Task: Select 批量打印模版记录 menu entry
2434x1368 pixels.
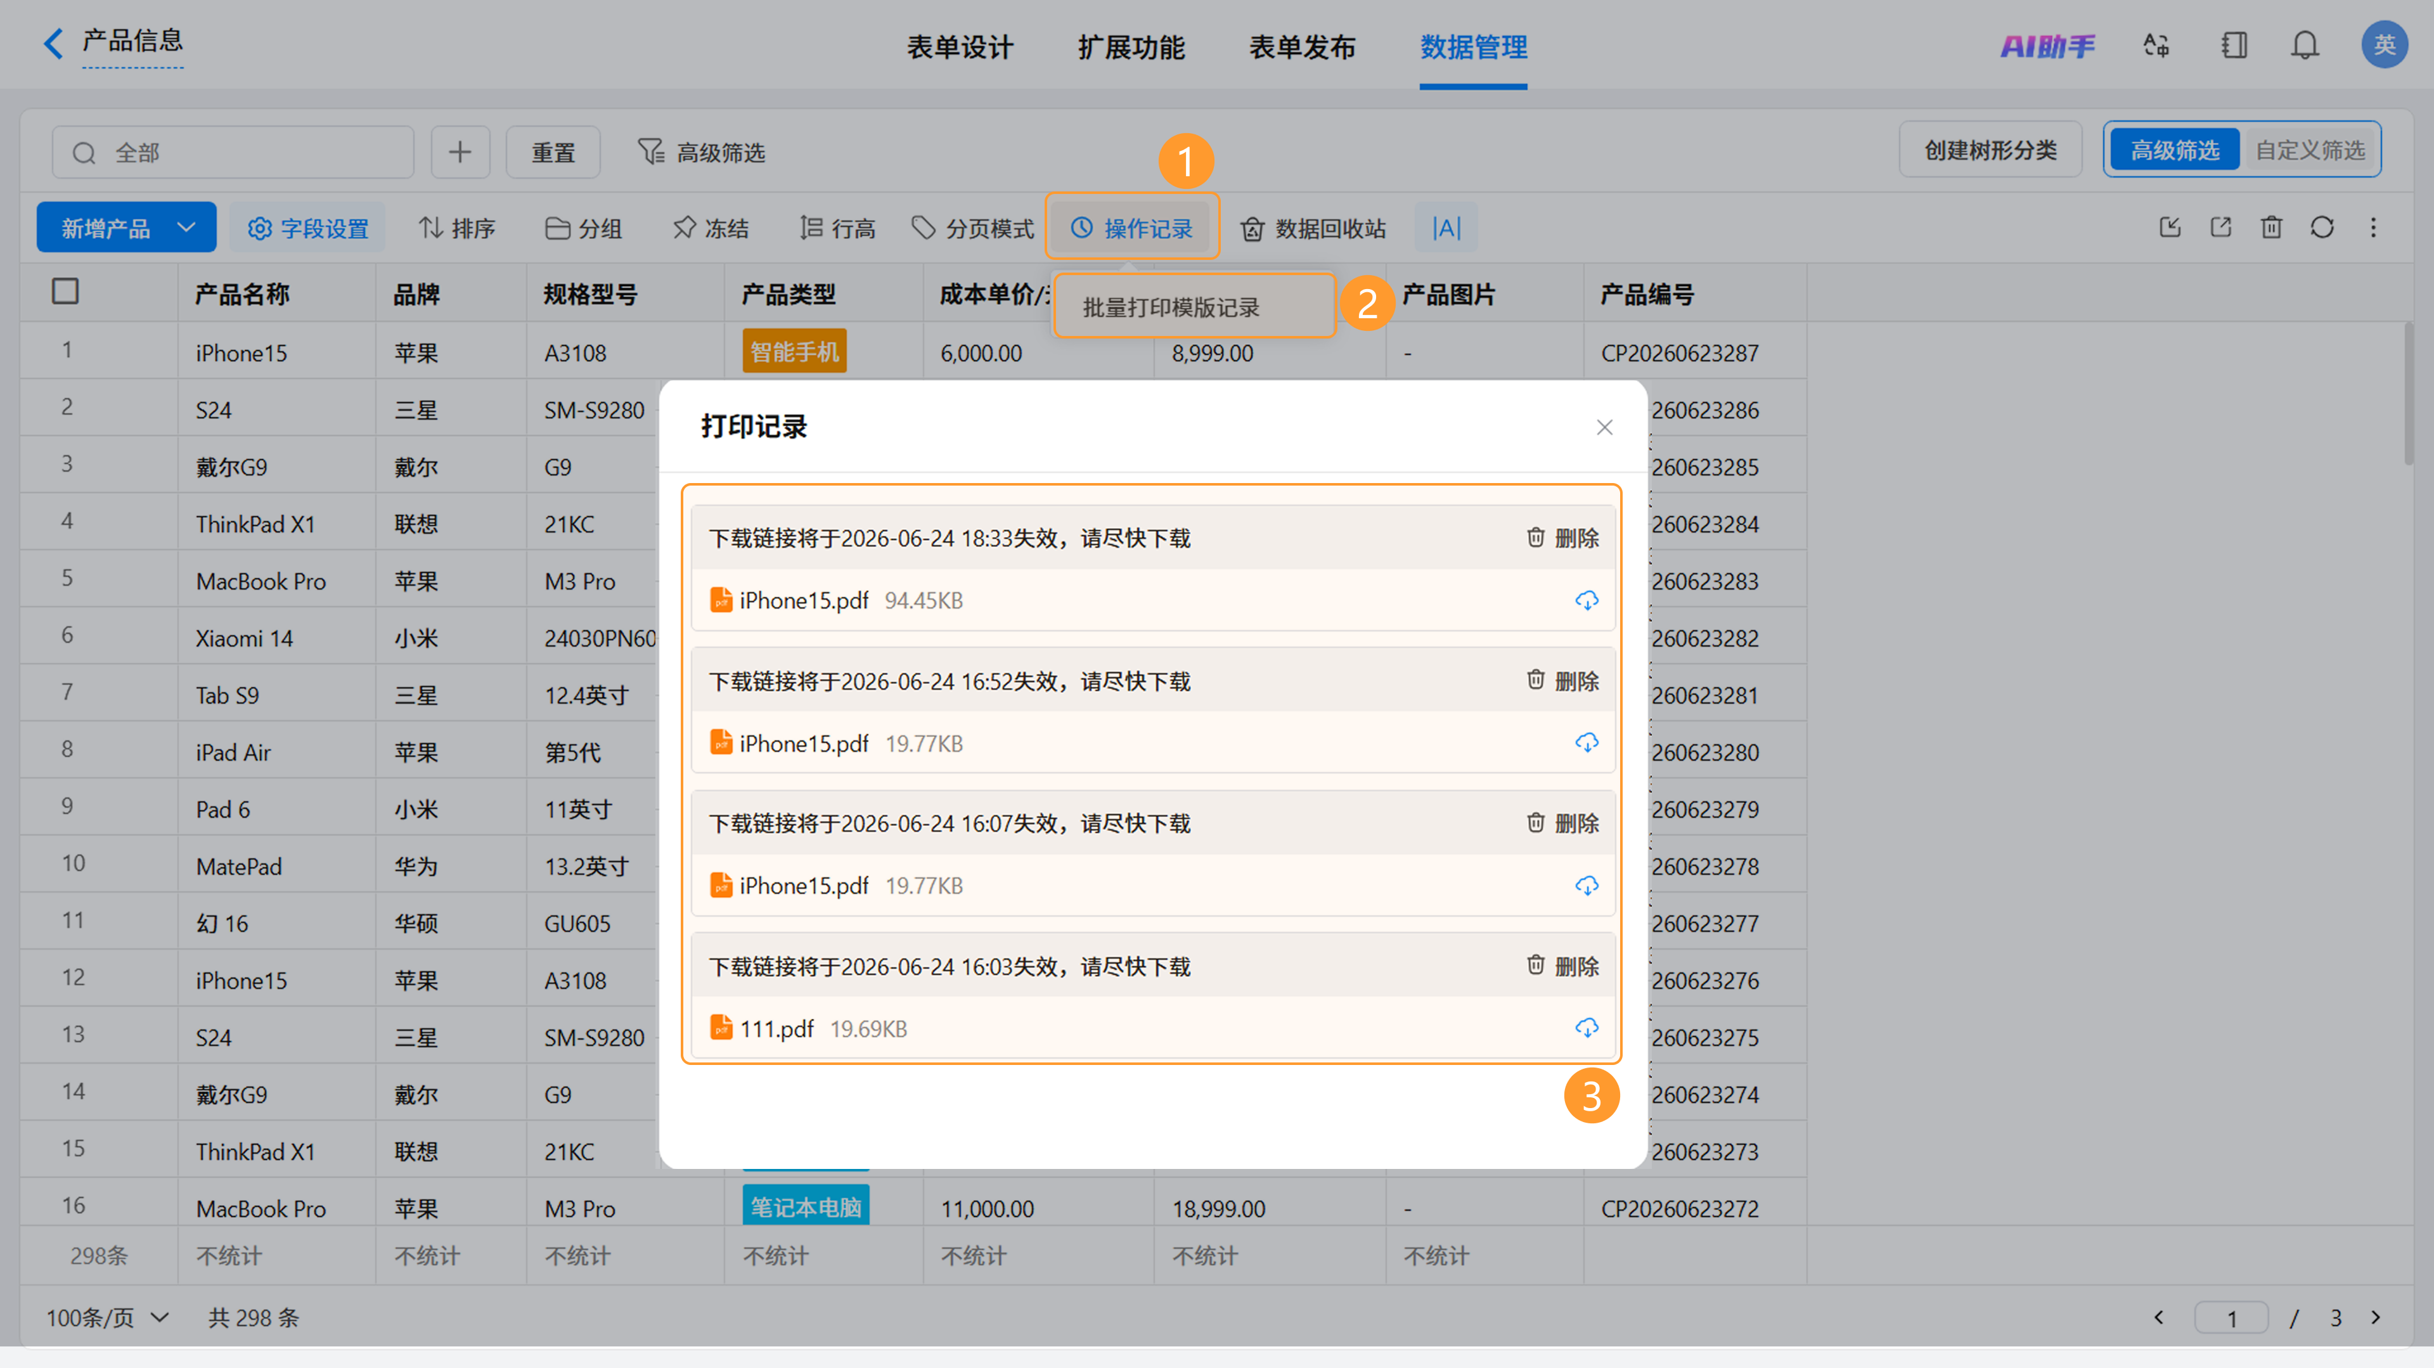Action: click(x=1194, y=306)
